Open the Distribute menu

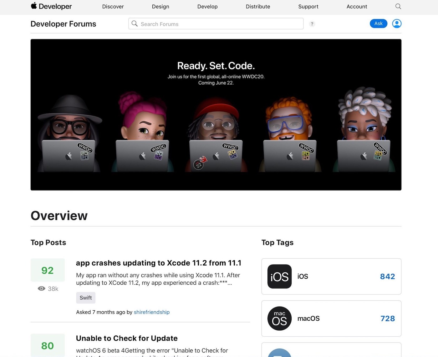point(258,7)
